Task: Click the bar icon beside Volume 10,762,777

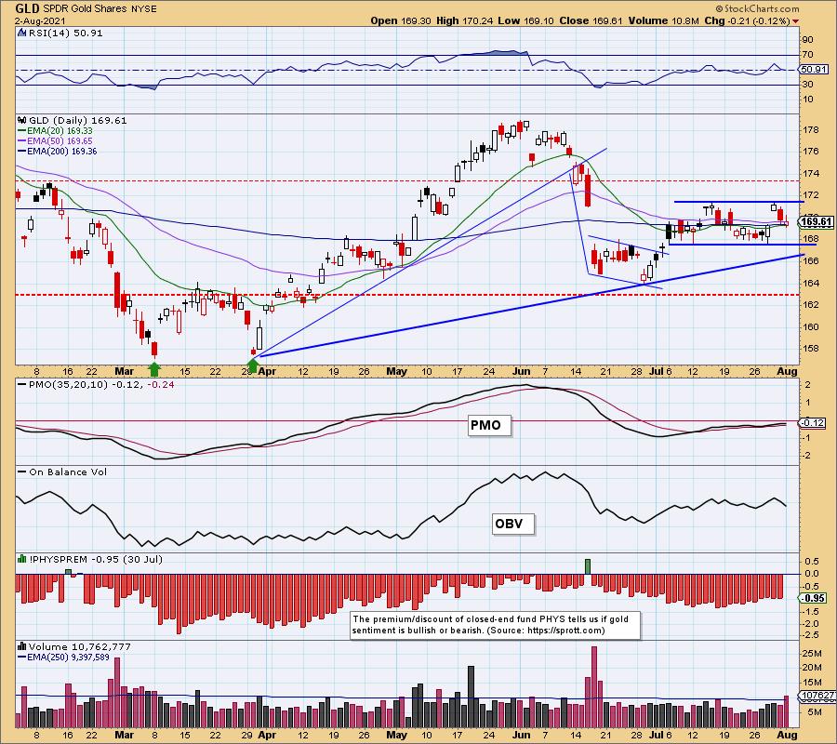Action: [x=22, y=646]
